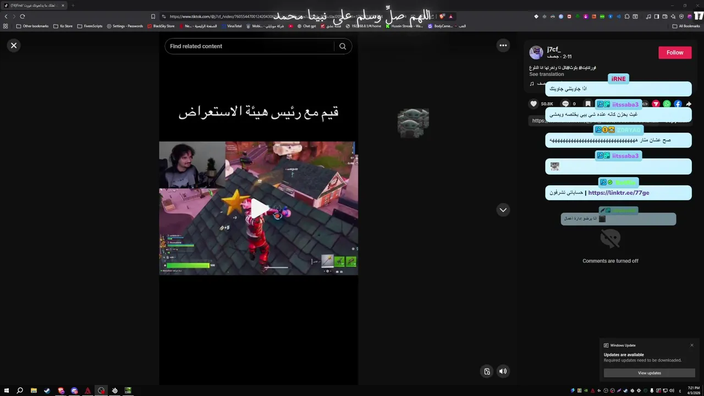This screenshot has width=704, height=396.
Task: Open the linktr.ee/77ge link in overlay
Action: pyautogui.click(x=618, y=193)
